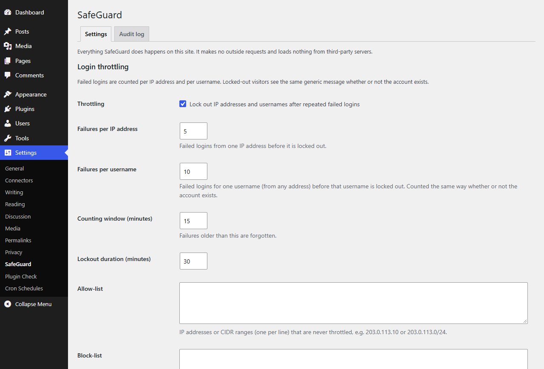The height and width of the screenshot is (369, 544).
Task: Click the SafeGuard page title
Action: pos(99,15)
